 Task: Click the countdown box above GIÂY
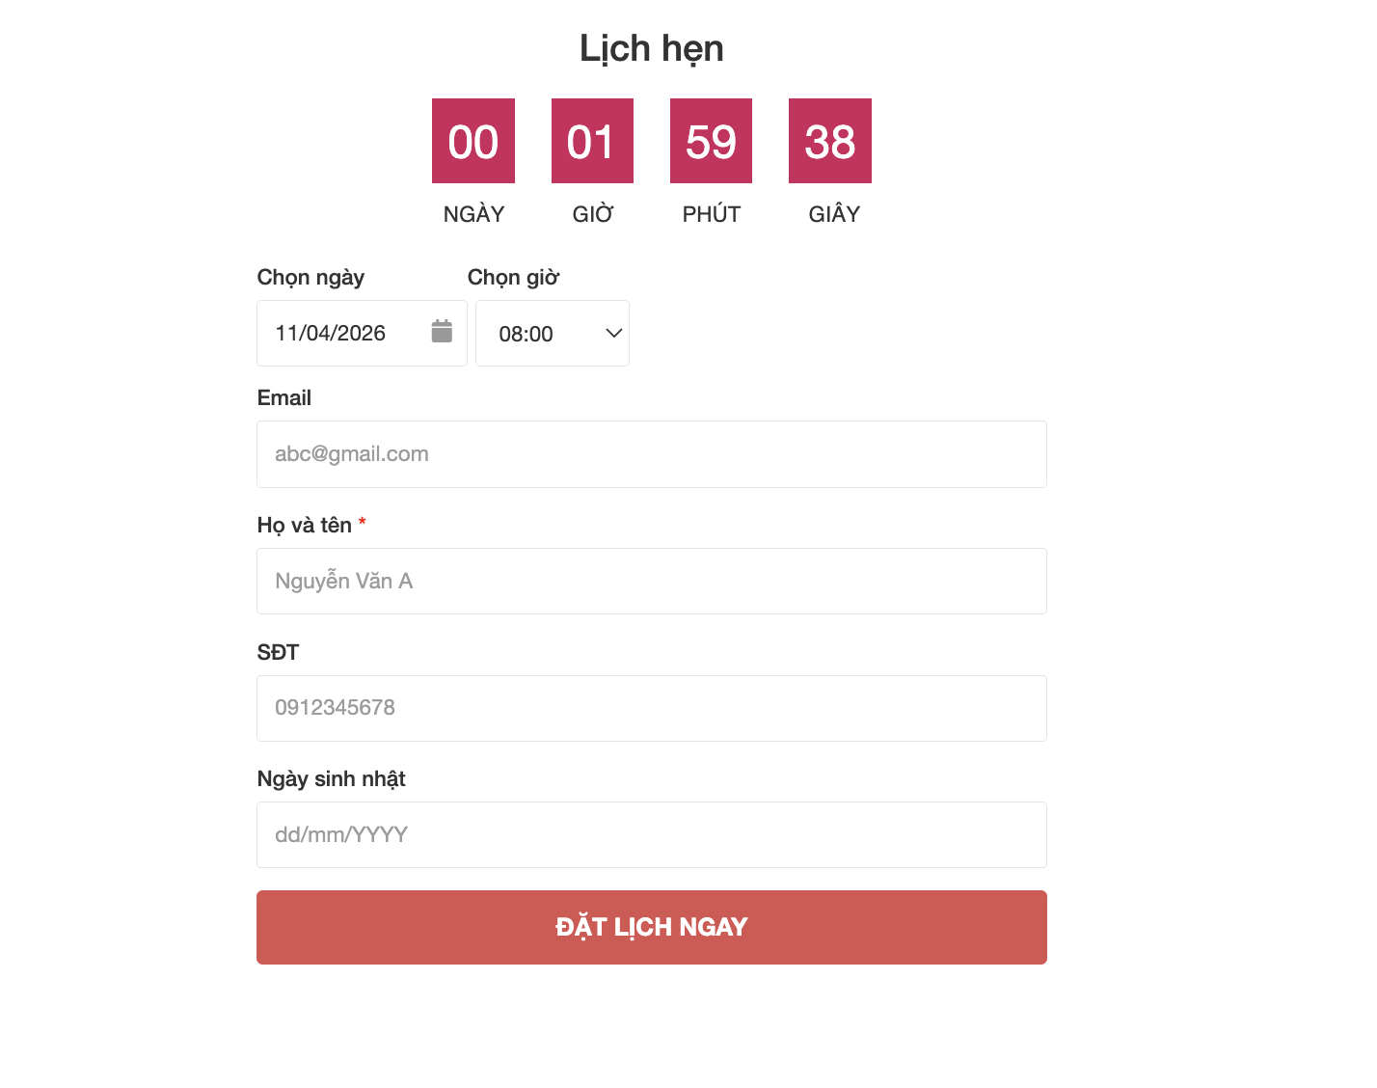click(x=829, y=141)
